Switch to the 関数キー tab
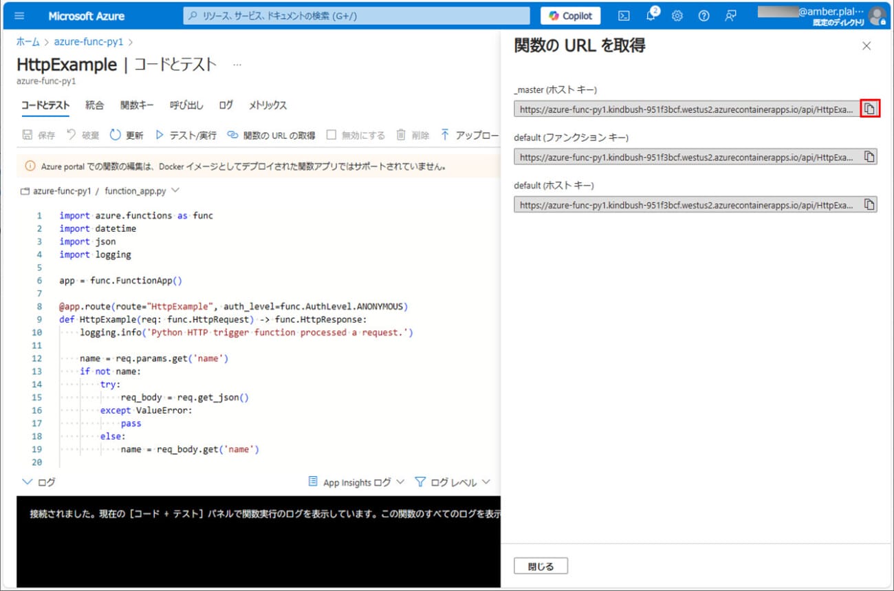Viewport: 894px width, 591px height. [137, 105]
